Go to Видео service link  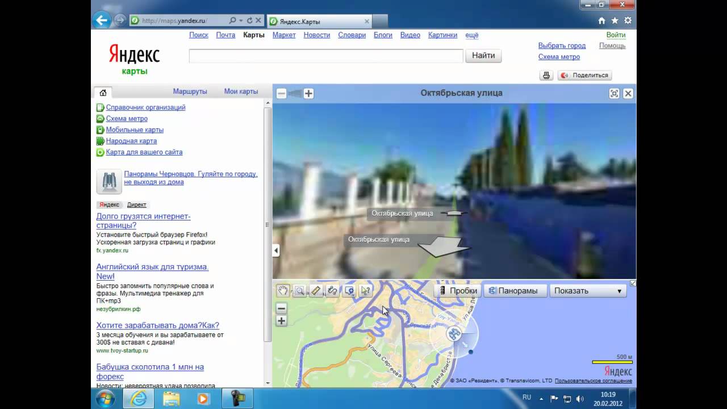(410, 35)
